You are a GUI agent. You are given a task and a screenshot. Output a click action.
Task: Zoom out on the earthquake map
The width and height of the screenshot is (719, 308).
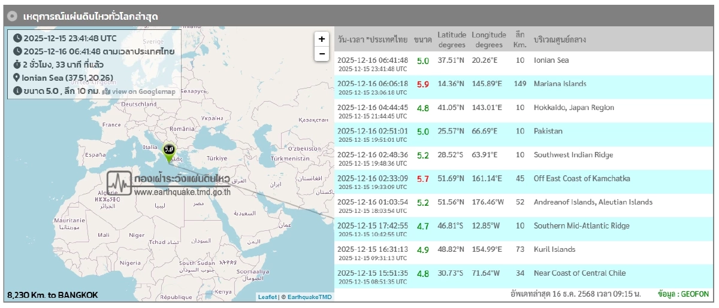click(322, 54)
